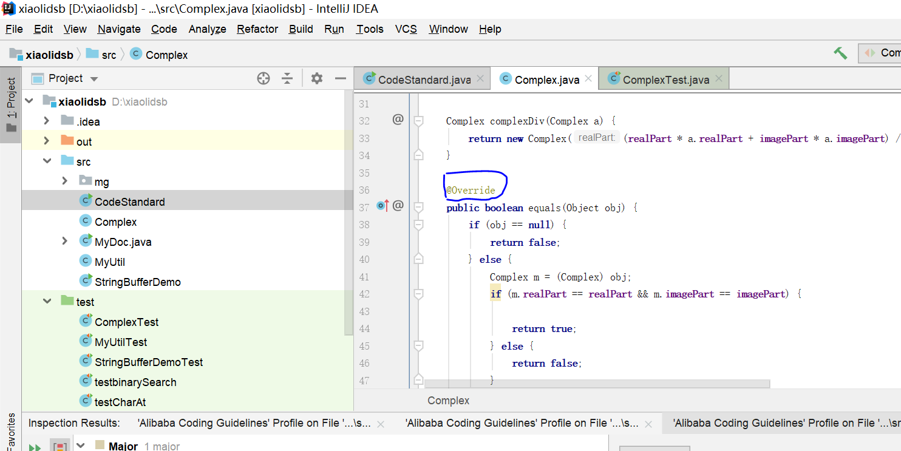
Task: Click the editor horizontal scrollbar
Action: point(597,384)
